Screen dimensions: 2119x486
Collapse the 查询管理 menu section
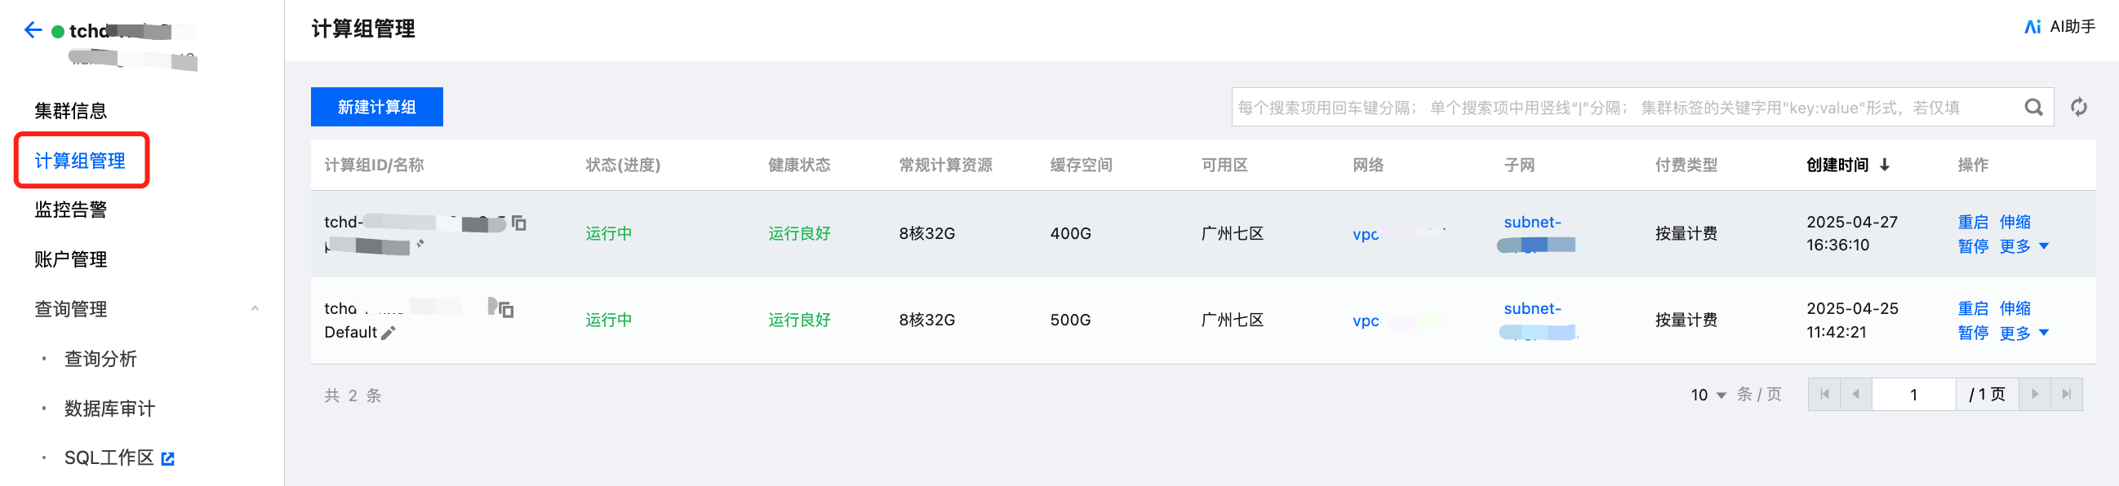tap(254, 309)
